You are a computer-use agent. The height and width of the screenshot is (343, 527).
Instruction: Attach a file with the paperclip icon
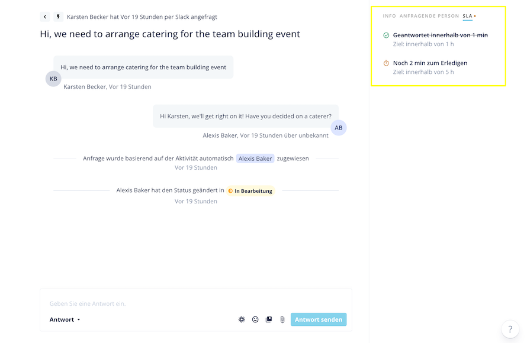(282, 319)
